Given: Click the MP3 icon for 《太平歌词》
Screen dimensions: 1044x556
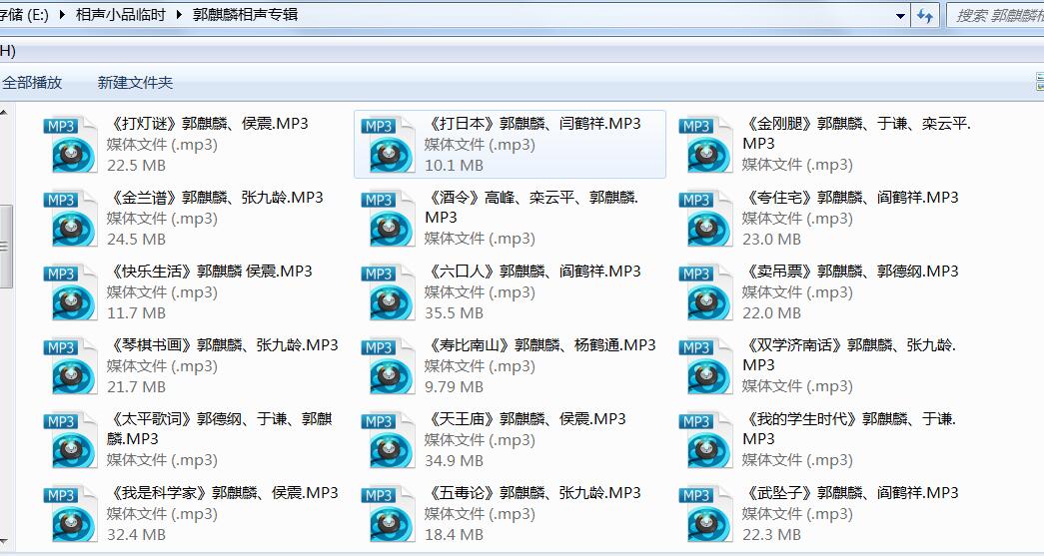Looking at the screenshot, I should pos(71,439).
